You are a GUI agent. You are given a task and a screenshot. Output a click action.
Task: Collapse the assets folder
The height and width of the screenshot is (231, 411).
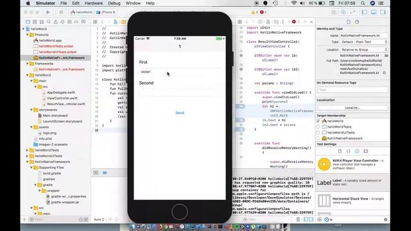[31, 127]
